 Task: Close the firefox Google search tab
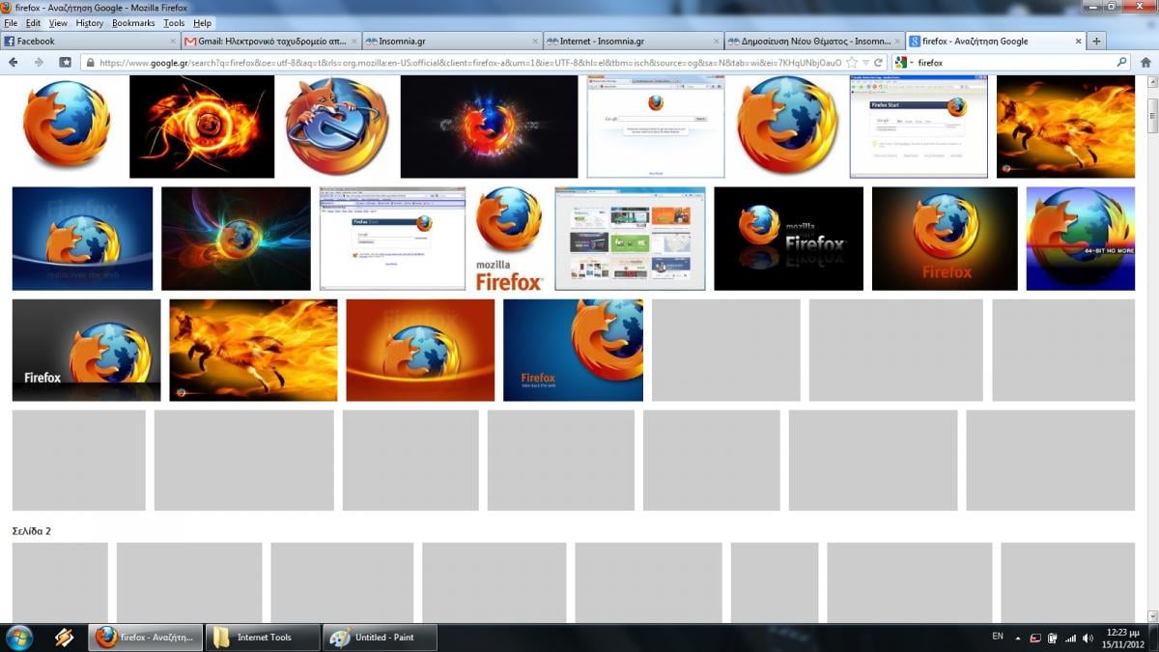(1078, 42)
